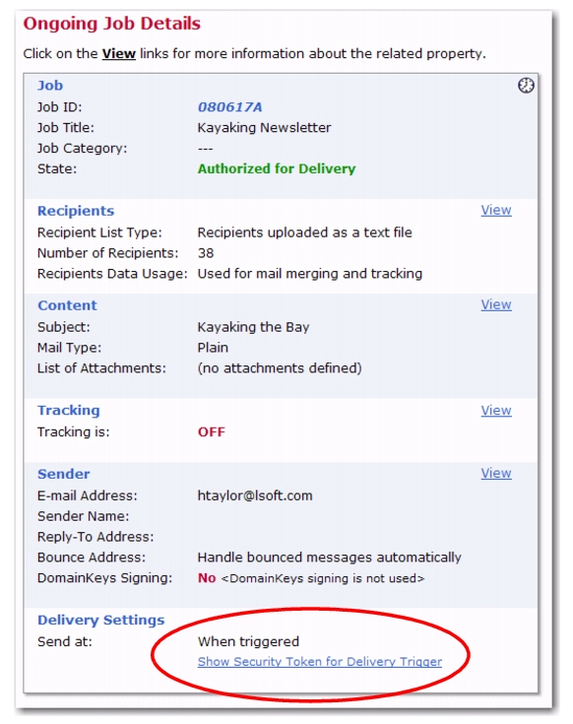This screenshot has width=573, height=724.
Task: Click the Tracking OFF status text
Action: pos(212,432)
